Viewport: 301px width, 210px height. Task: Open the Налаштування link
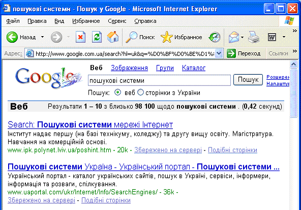pyautogui.click(x=278, y=84)
